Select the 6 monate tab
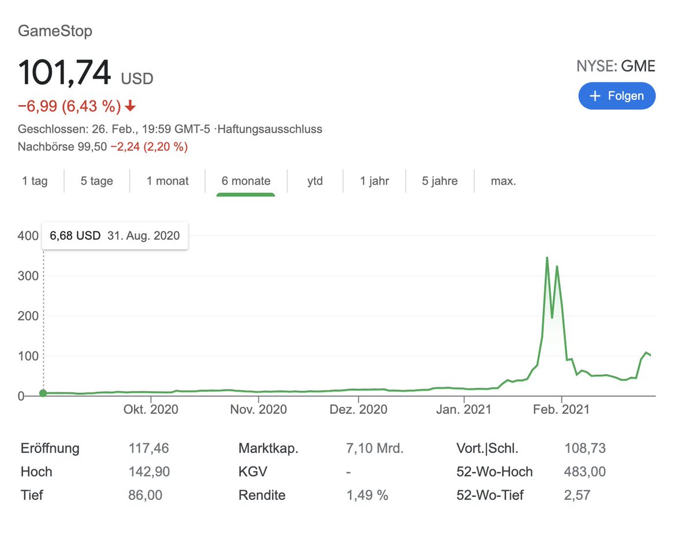Screen dimensions: 693x535 click(246, 181)
